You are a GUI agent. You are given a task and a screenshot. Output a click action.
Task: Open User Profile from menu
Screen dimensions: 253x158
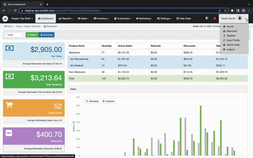coord(233,40)
